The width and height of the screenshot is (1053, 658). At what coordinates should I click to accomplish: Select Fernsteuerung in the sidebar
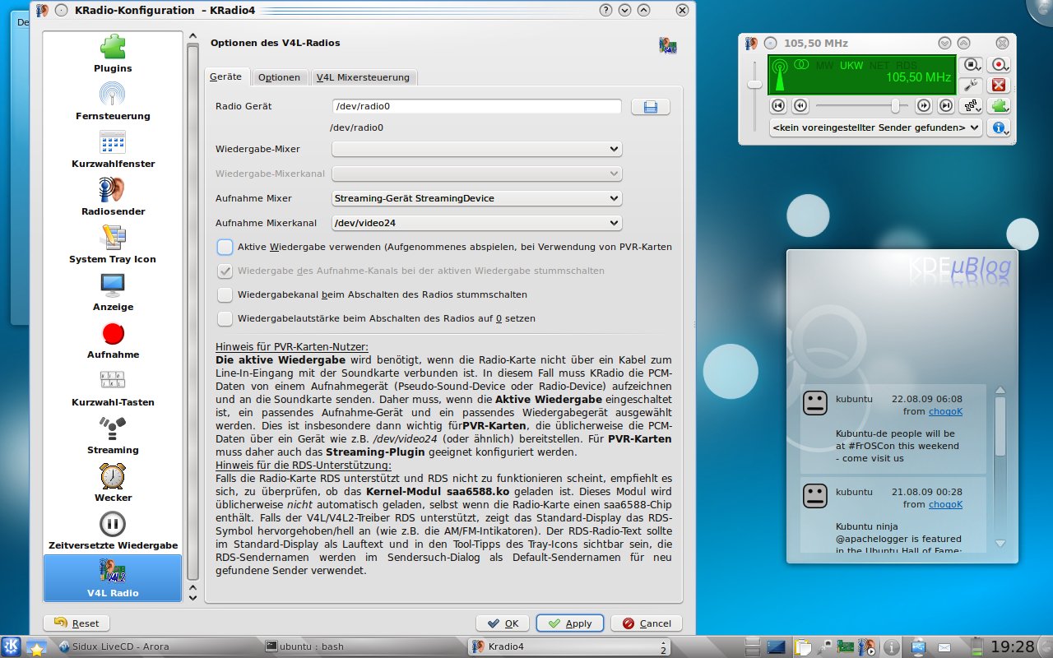[113, 102]
